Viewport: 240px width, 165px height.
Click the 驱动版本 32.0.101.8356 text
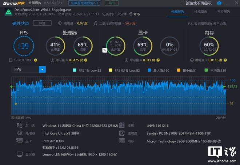[60, 148]
